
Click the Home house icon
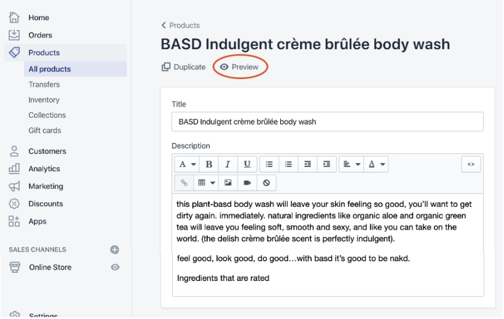14,17
